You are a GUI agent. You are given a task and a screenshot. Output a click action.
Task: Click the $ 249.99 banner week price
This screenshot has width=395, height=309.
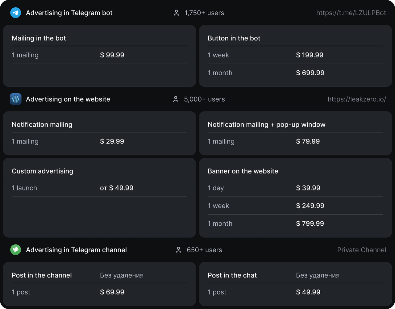(310, 206)
